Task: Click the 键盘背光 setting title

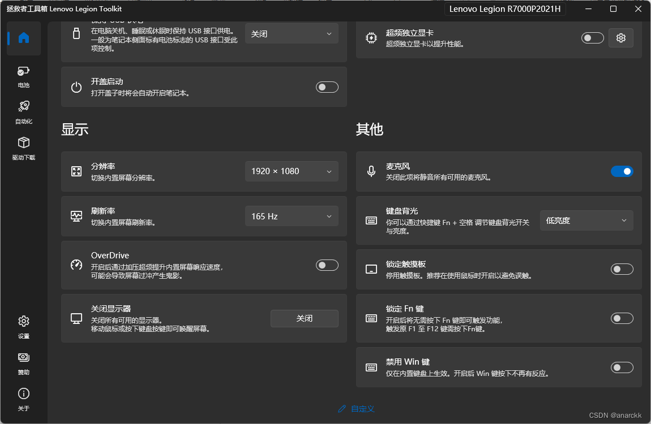Action: click(x=402, y=211)
